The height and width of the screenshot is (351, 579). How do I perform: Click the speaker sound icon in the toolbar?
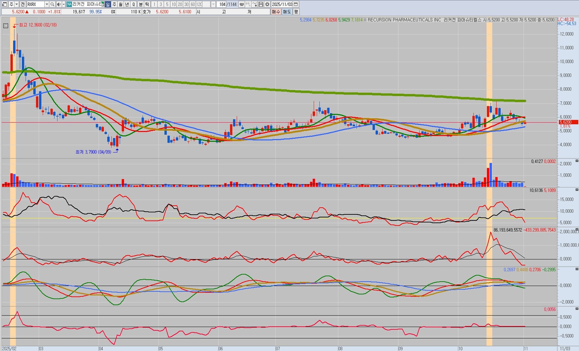[x=59, y=4]
